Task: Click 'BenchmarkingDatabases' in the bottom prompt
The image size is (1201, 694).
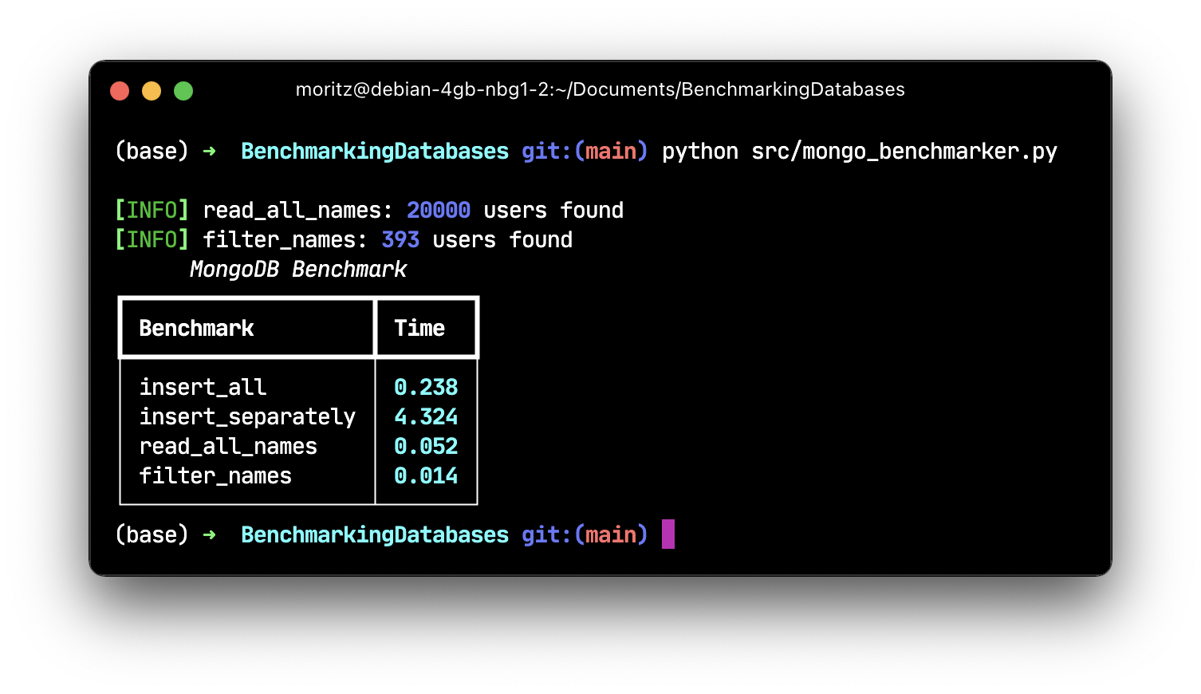Action: 375,534
